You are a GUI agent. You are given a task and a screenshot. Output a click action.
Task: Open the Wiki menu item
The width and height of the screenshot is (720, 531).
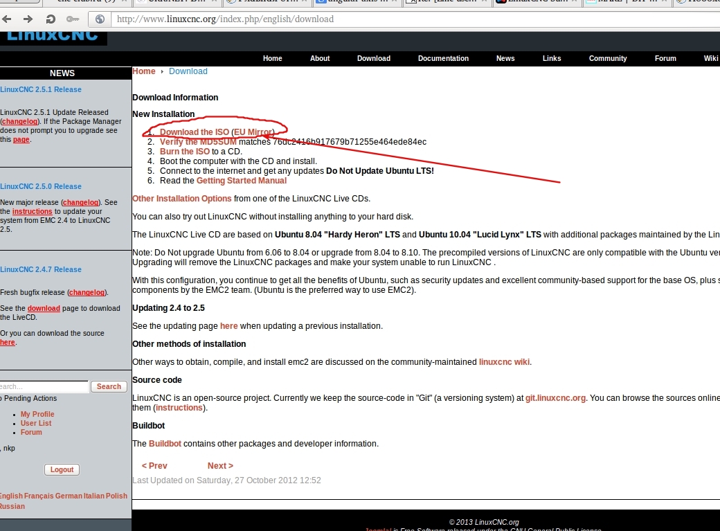pos(711,58)
